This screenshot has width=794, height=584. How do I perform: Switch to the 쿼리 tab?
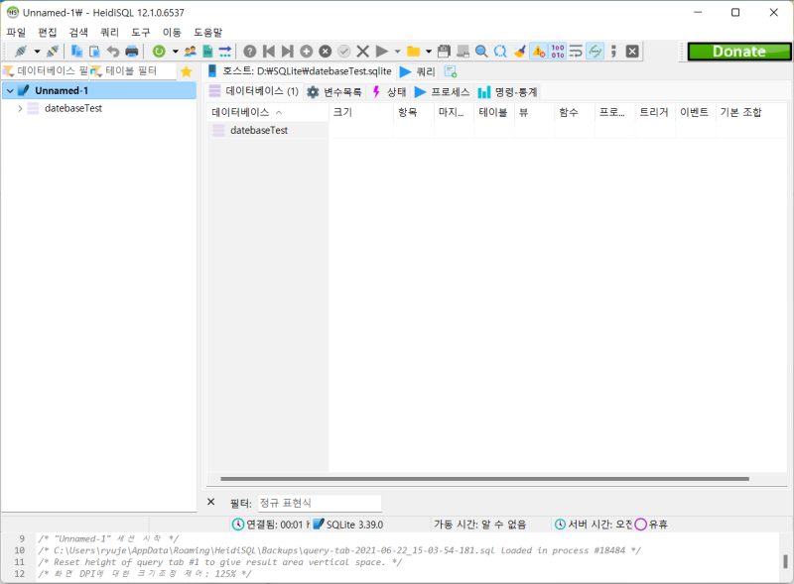pos(418,71)
